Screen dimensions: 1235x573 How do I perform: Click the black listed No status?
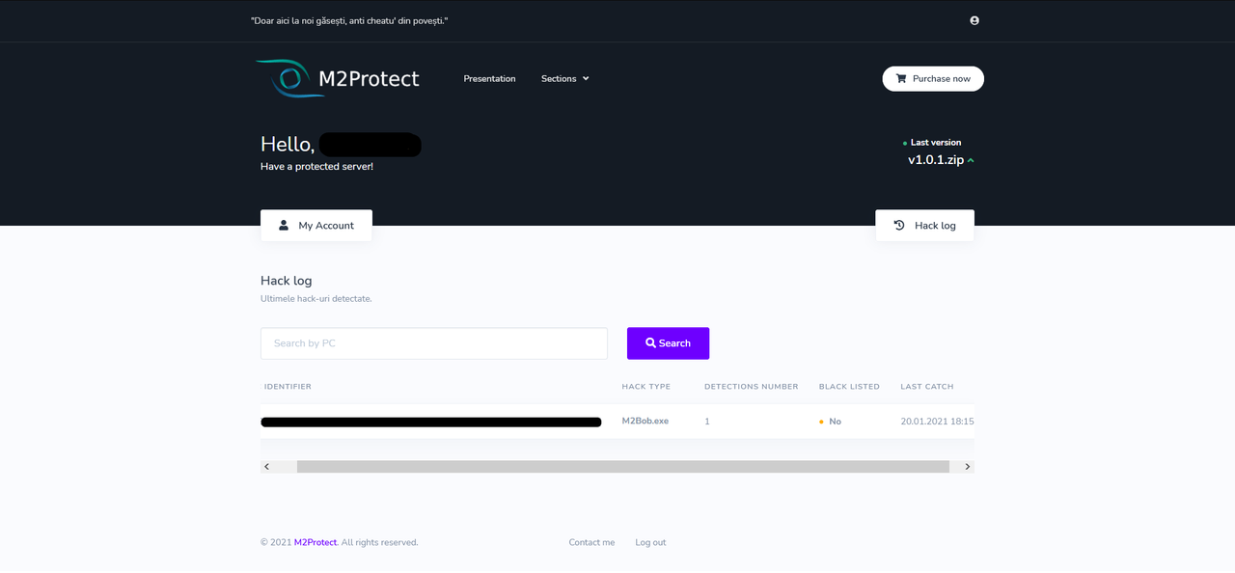pos(831,422)
